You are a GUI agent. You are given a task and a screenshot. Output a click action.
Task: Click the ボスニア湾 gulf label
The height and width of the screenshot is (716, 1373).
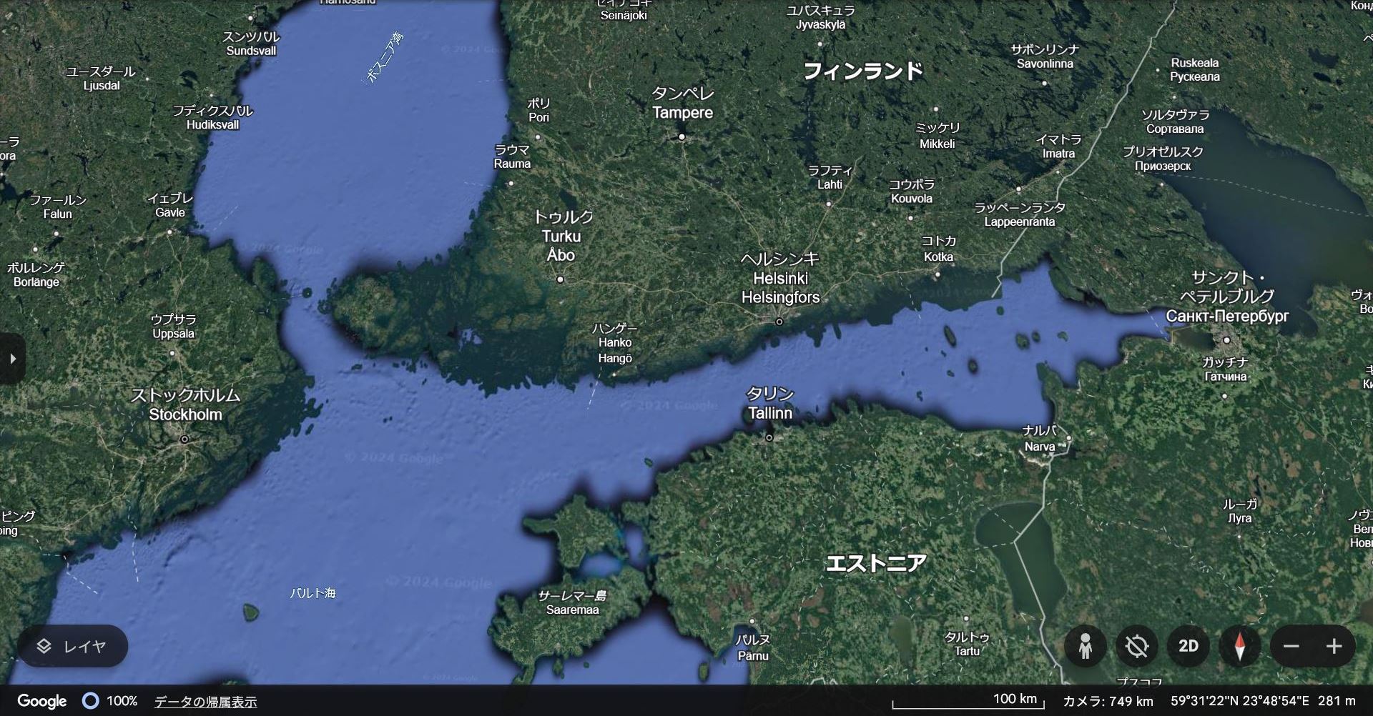click(x=385, y=58)
